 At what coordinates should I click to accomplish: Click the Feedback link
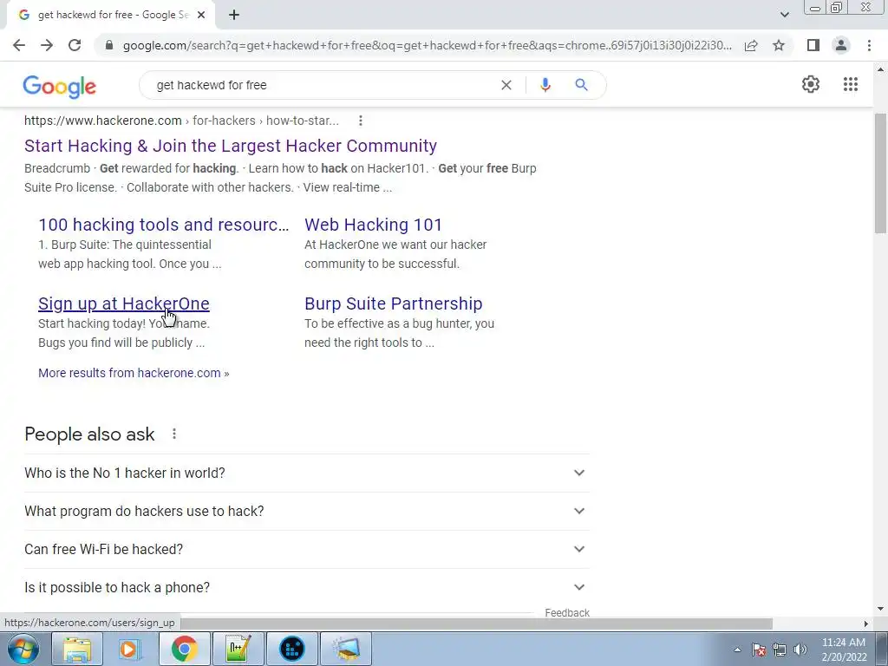click(567, 613)
